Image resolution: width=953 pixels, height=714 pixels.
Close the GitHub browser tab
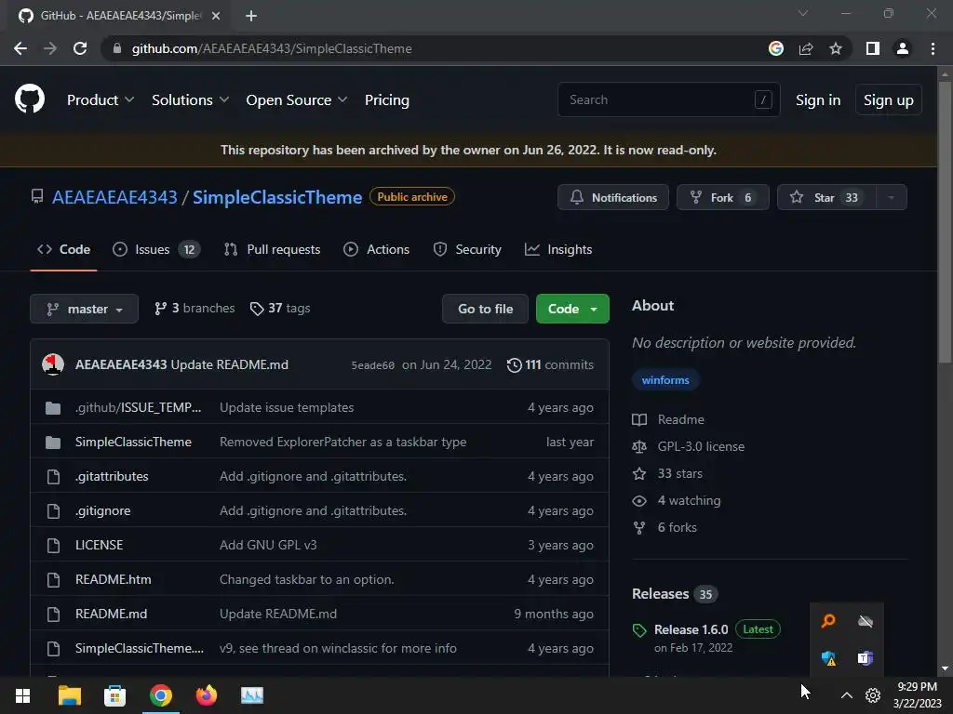[x=216, y=16]
